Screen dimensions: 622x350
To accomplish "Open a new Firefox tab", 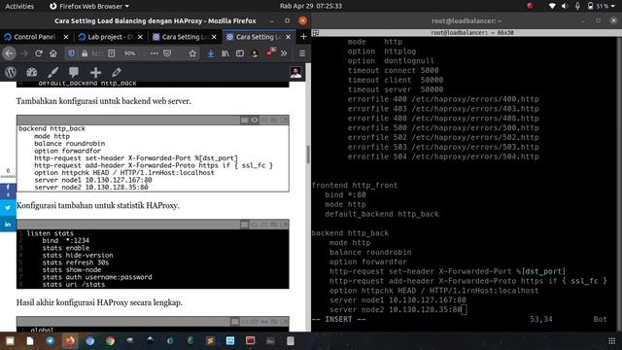I will [303, 37].
